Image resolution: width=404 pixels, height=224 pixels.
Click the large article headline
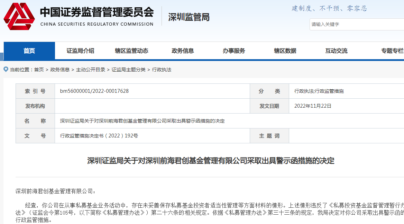pos(211,161)
